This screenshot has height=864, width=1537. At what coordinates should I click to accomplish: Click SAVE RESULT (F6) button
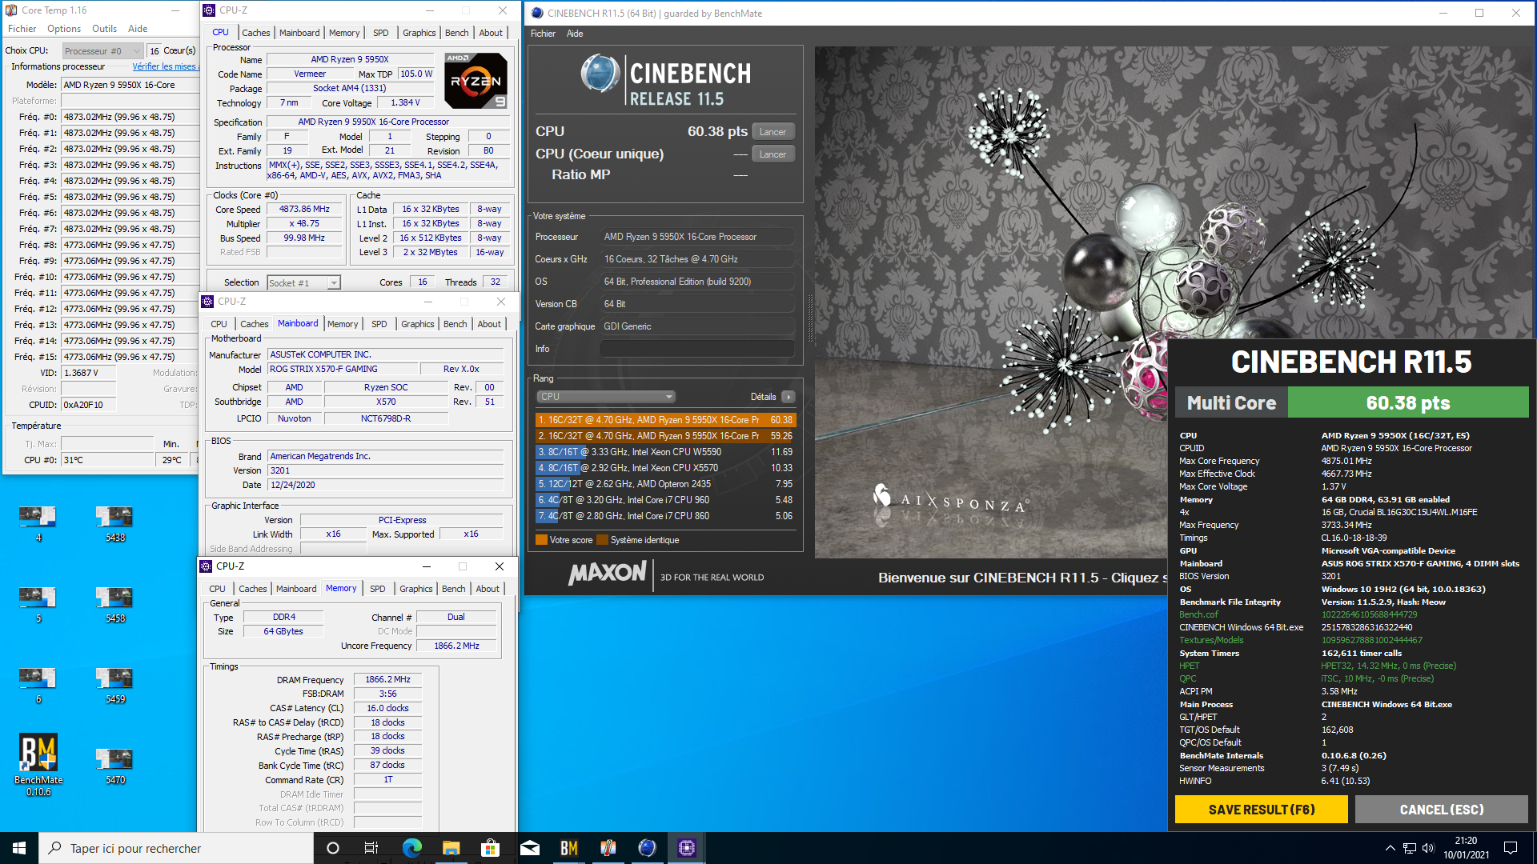(x=1262, y=810)
